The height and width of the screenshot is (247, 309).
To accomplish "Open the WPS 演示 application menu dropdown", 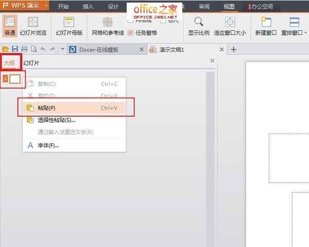I will coord(46,6).
